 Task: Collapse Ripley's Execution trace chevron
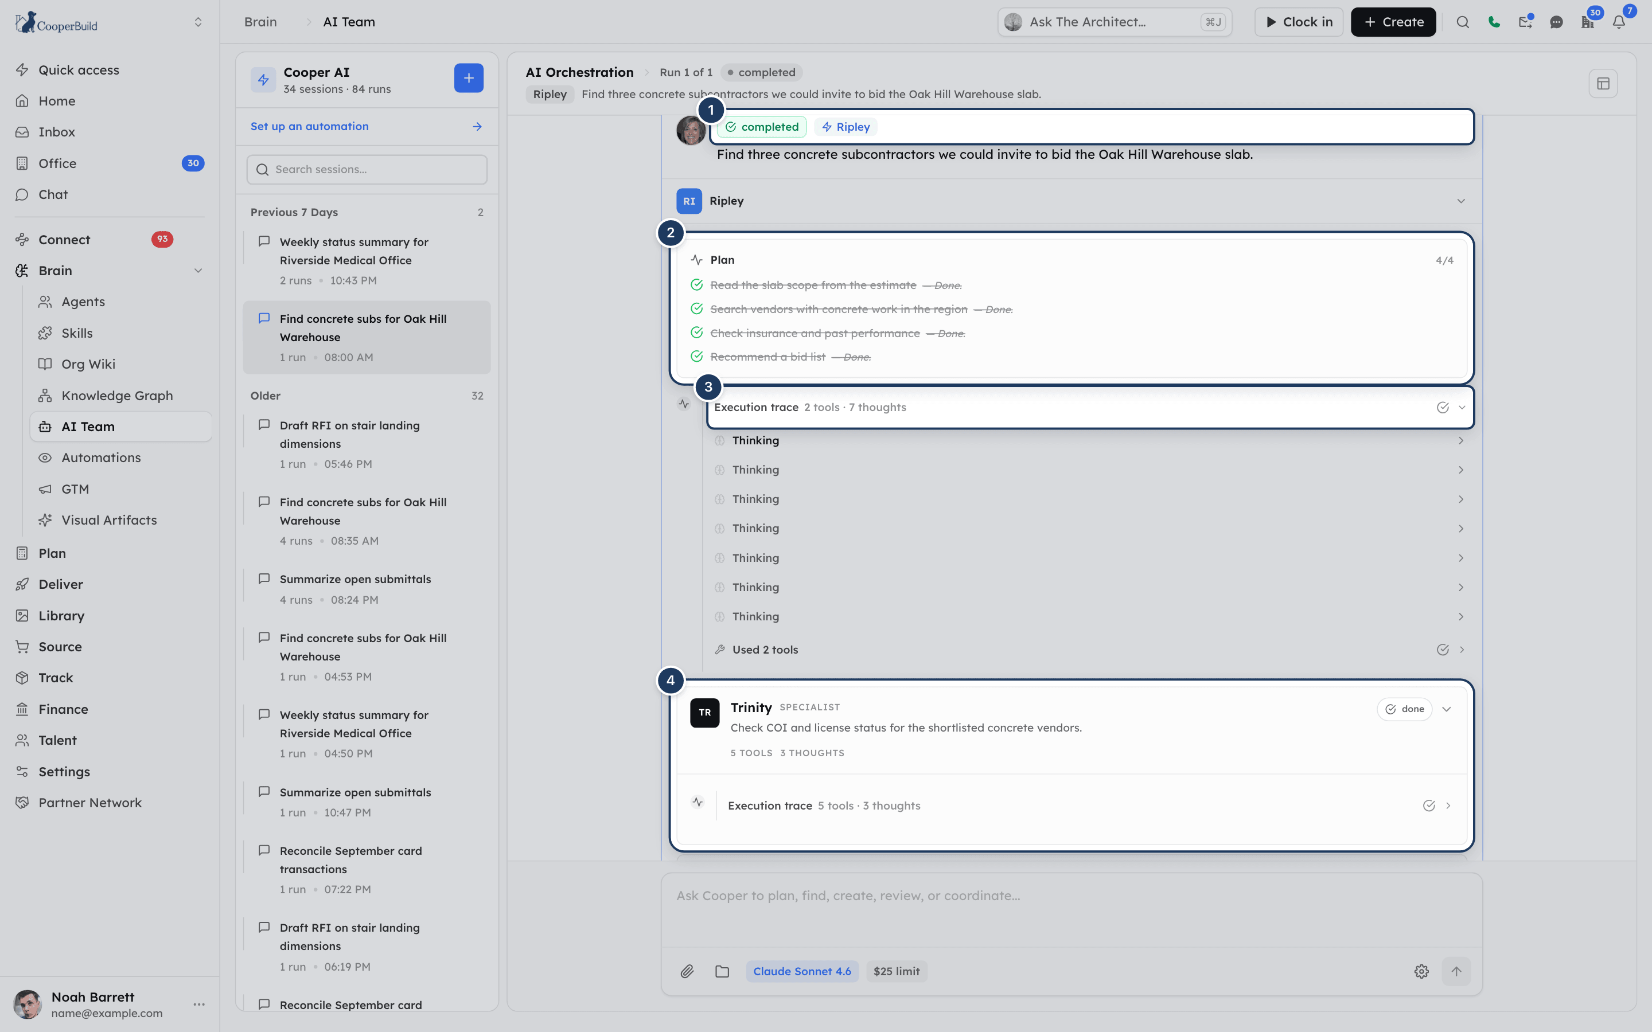click(1462, 408)
